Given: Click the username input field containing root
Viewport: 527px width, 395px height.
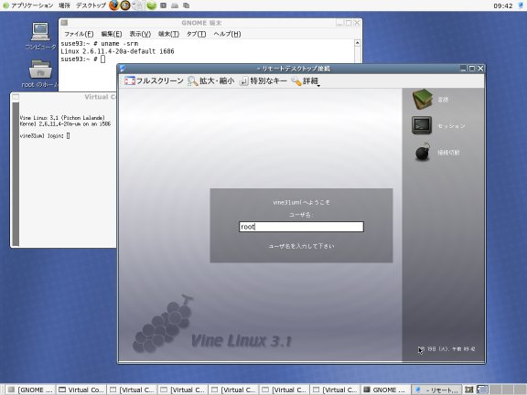Looking at the screenshot, I should point(301,227).
